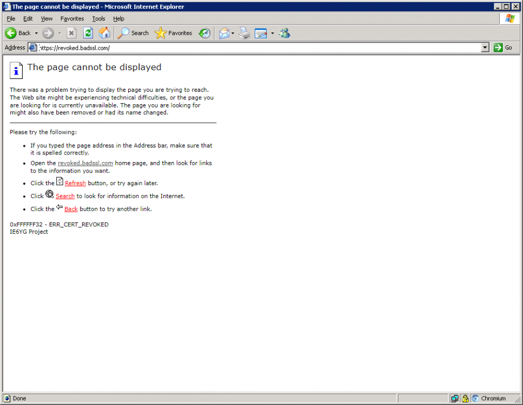The height and width of the screenshot is (405, 523).
Task: Click the padlock warning icon in status bar
Action: click(x=465, y=399)
